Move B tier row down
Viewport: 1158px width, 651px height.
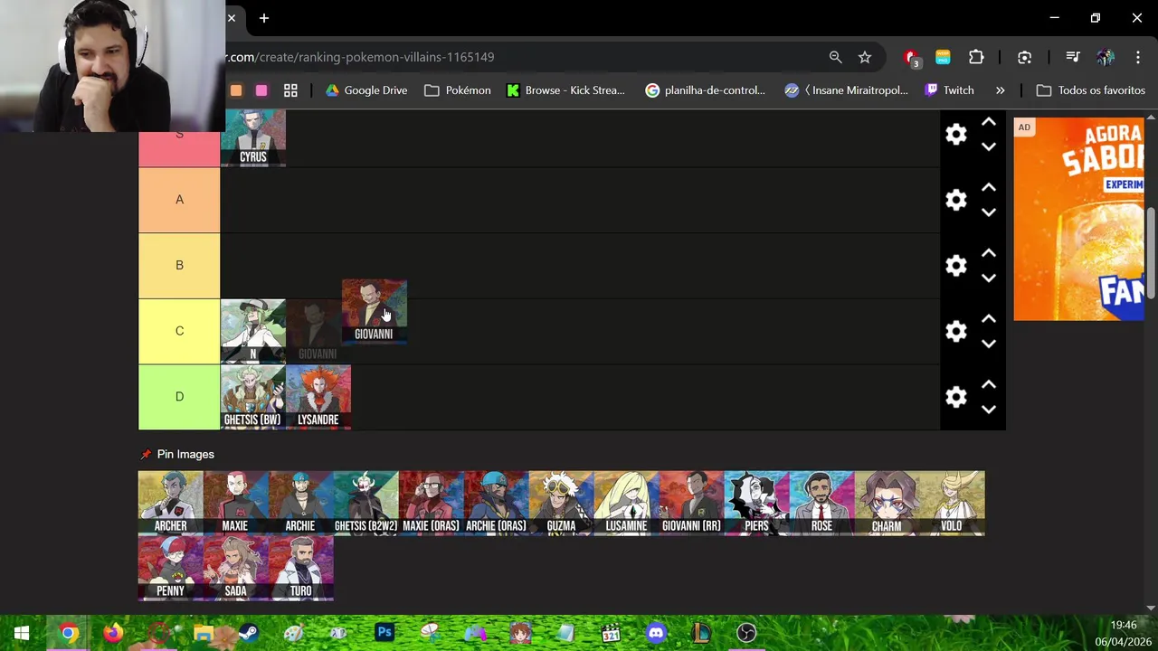click(989, 278)
